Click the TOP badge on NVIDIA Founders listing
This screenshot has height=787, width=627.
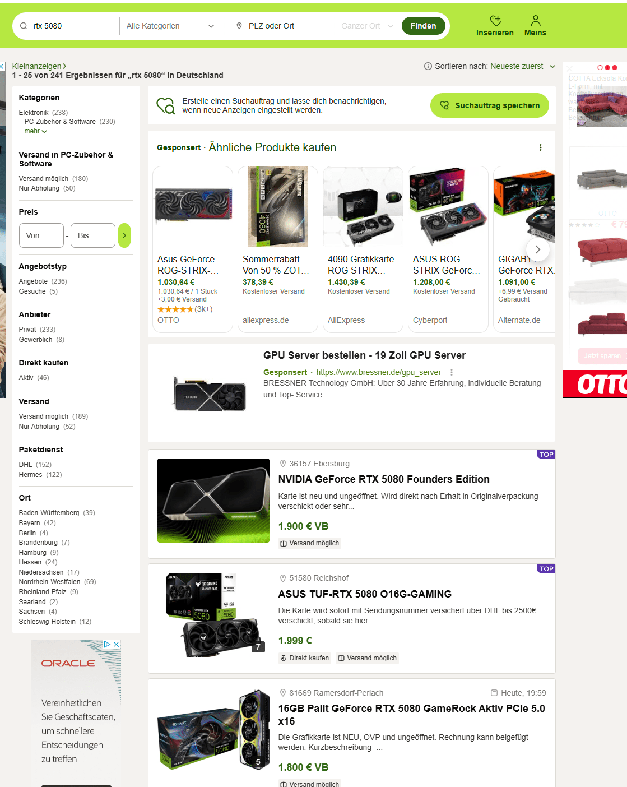(x=546, y=454)
